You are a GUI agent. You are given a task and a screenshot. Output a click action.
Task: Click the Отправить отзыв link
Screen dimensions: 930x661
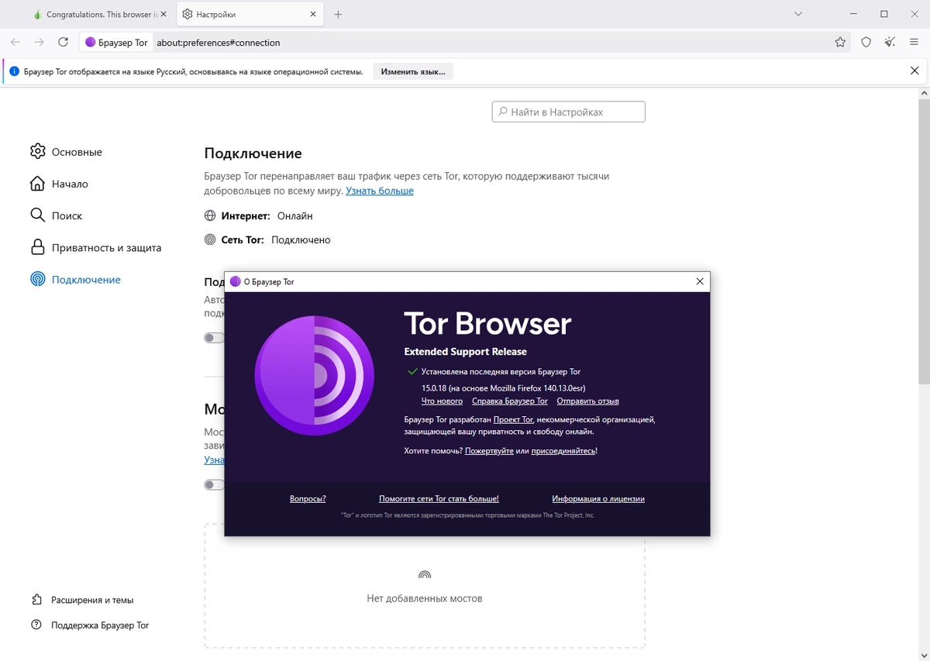point(587,401)
